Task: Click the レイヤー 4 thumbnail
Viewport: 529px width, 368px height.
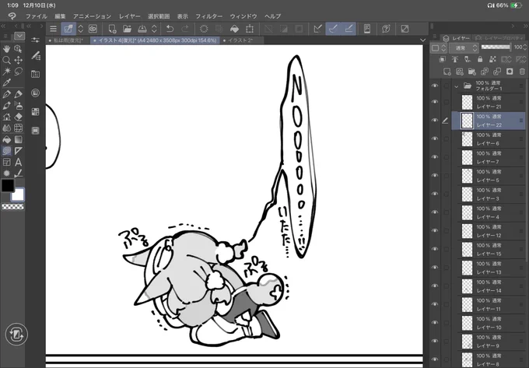Action: point(467,212)
